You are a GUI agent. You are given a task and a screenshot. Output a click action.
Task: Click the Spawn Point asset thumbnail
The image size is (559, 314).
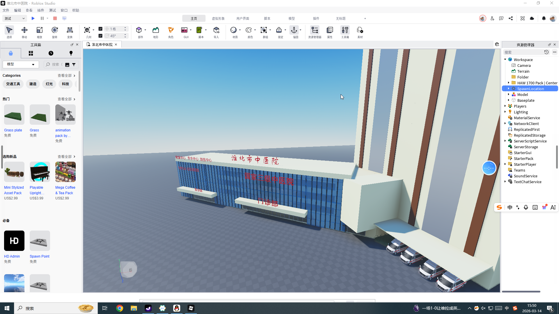pos(40,241)
